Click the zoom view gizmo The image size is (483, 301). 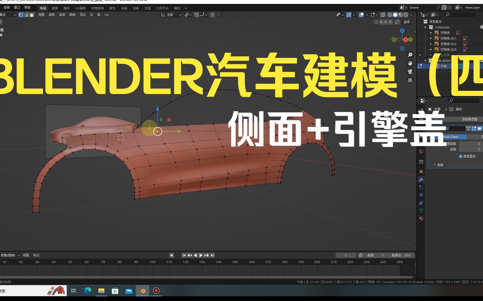[x=410, y=55]
